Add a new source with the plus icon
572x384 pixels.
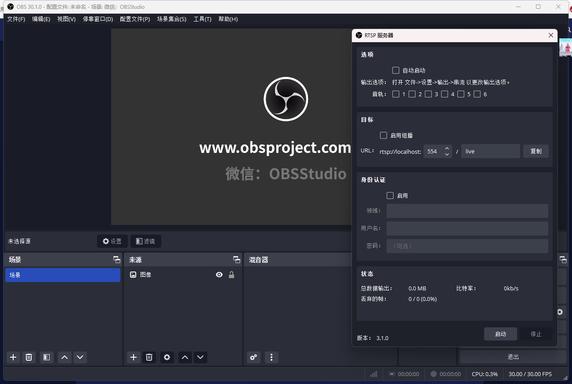click(x=134, y=357)
